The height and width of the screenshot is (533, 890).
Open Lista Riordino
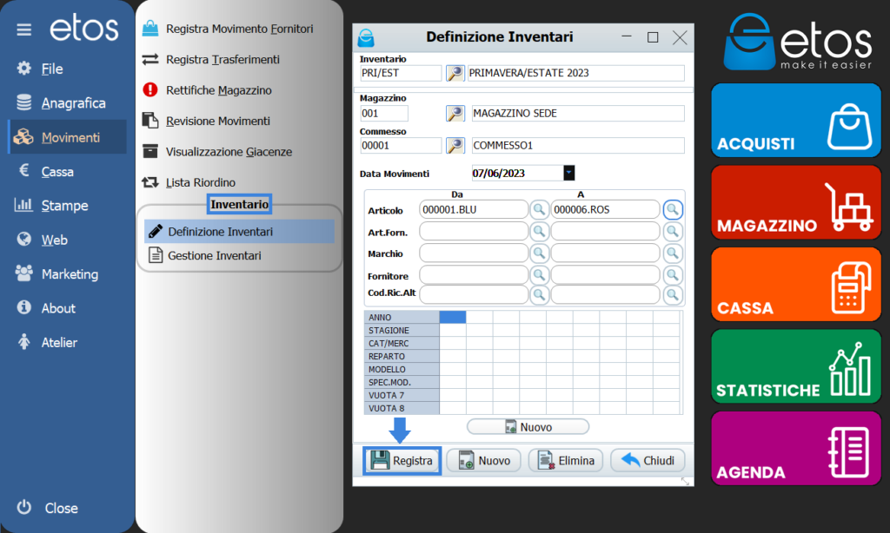pyautogui.click(x=201, y=182)
